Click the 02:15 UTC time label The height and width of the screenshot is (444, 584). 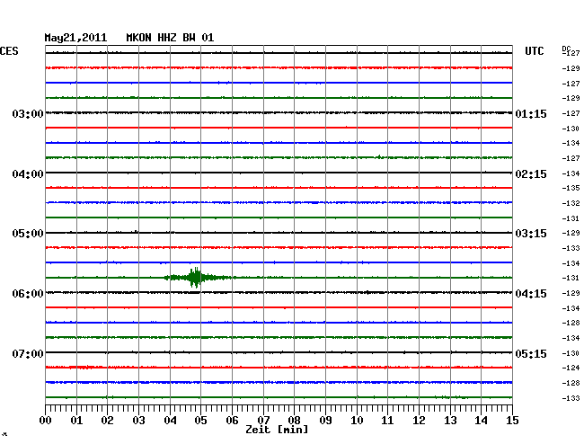click(531, 174)
